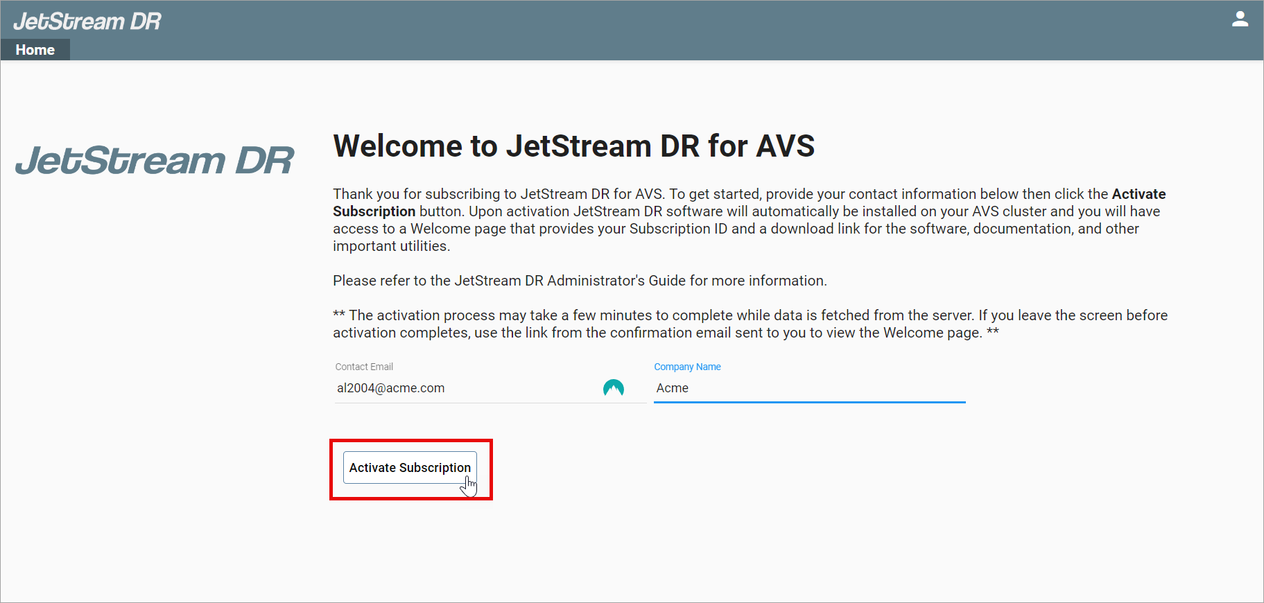Click the Welcome to JetStream DR heading
The height and width of the screenshot is (603, 1264).
(573, 146)
